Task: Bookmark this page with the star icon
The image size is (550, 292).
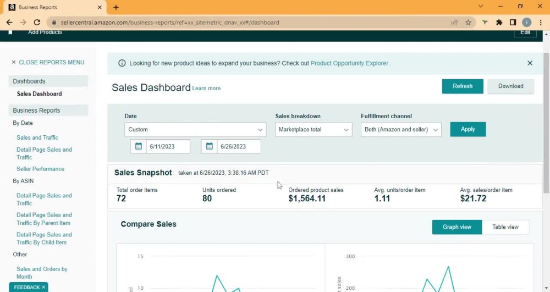Action: tap(468, 23)
